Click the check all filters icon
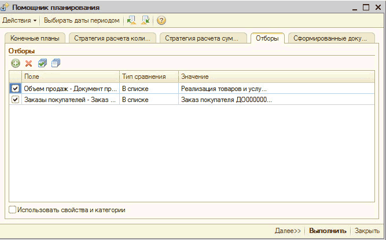Screen dimensions: 386x240 pyautogui.click(x=42, y=63)
